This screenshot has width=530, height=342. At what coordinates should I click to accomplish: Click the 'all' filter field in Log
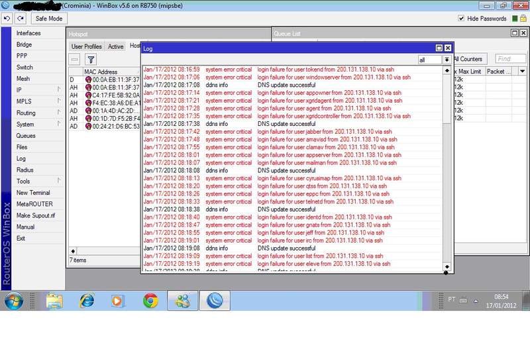[x=429, y=60]
